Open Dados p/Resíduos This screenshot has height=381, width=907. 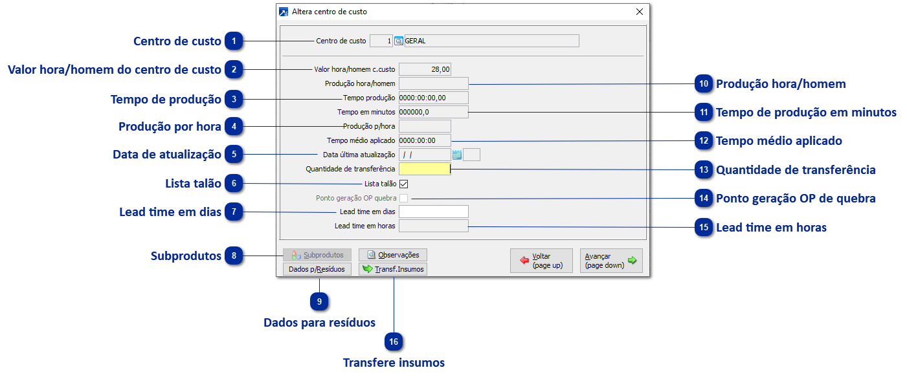click(x=317, y=269)
